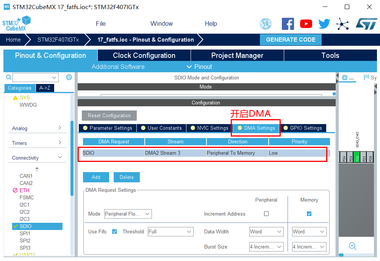Toggle the Use Fifo checkbox

114,231
